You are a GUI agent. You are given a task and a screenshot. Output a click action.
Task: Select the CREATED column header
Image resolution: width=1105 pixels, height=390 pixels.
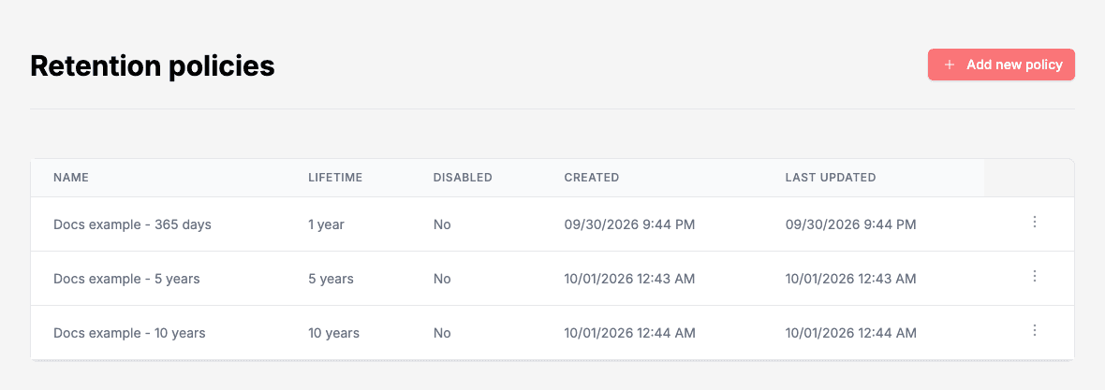pos(592,178)
